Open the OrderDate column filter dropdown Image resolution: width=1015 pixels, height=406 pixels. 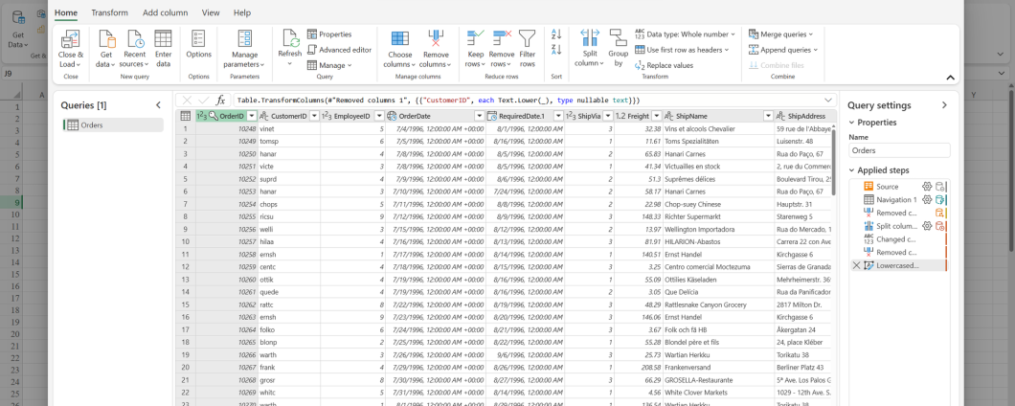[x=480, y=116]
